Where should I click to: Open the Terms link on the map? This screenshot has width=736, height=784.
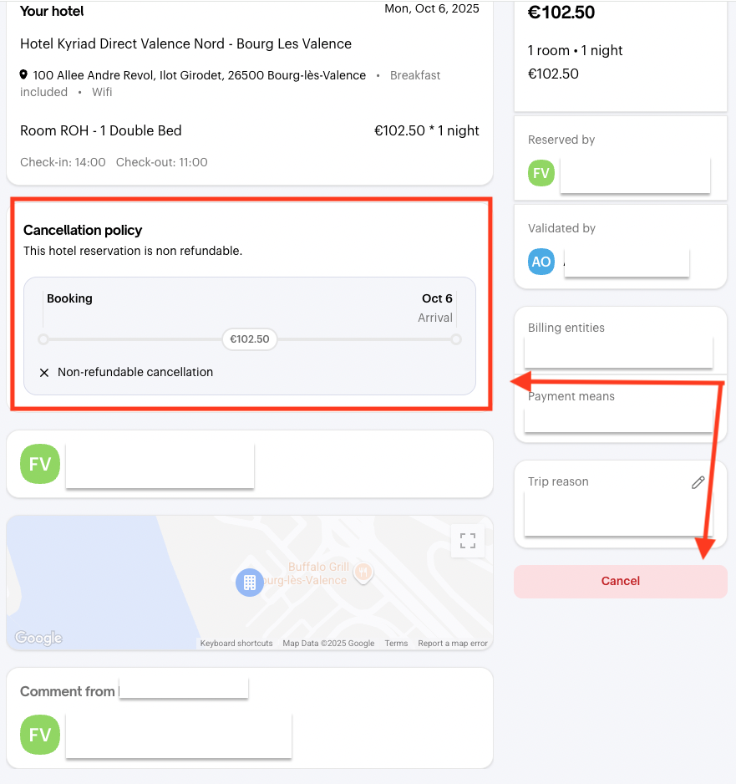[x=396, y=644]
